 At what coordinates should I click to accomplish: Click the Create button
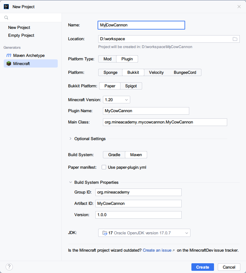[202, 267]
